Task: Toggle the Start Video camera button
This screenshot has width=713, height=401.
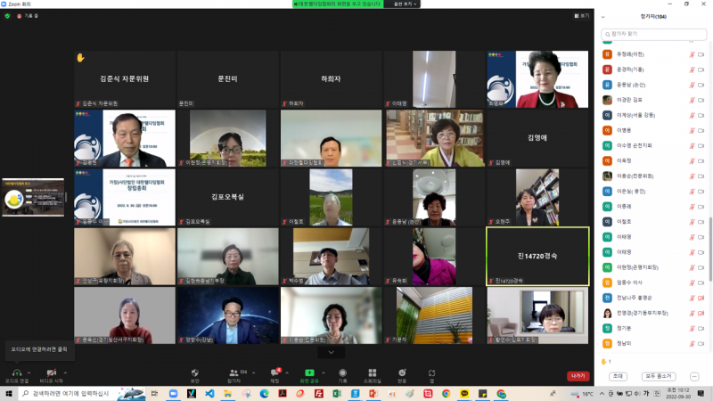Action: (50, 372)
